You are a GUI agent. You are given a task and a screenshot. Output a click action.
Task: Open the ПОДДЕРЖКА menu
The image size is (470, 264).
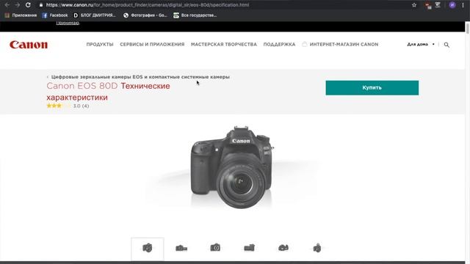click(x=279, y=44)
